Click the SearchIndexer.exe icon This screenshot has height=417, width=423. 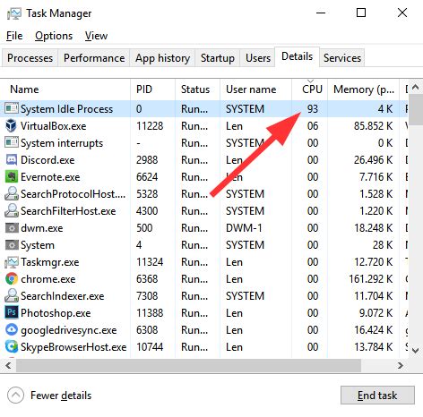(x=12, y=295)
